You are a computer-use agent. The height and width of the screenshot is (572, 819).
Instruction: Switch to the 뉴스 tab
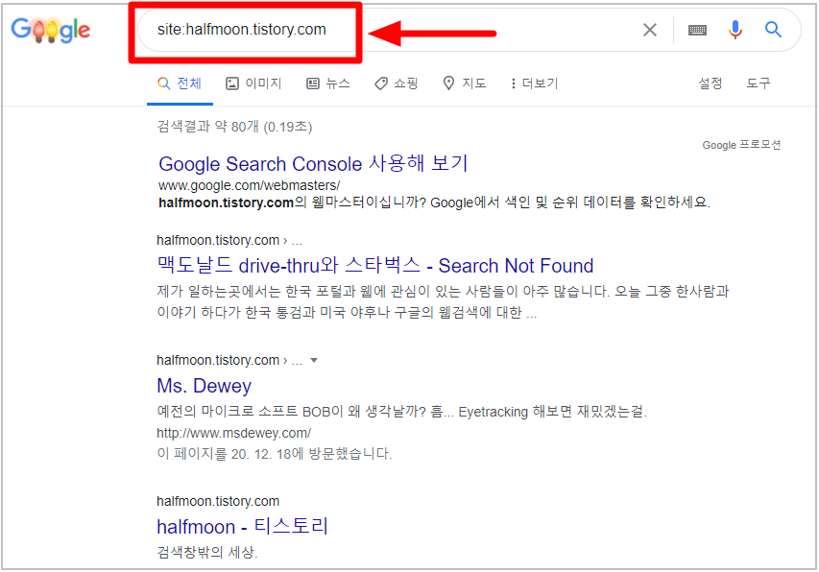pos(328,83)
